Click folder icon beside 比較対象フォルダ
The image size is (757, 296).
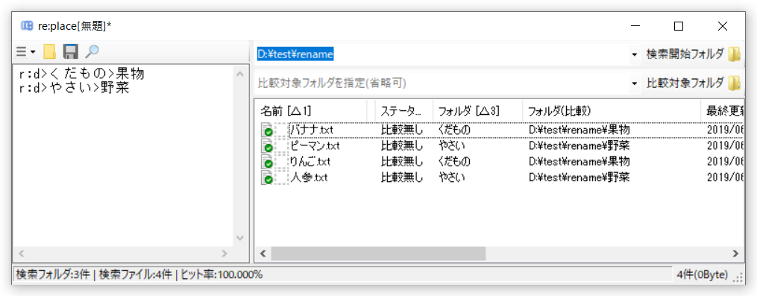point(734,83)
